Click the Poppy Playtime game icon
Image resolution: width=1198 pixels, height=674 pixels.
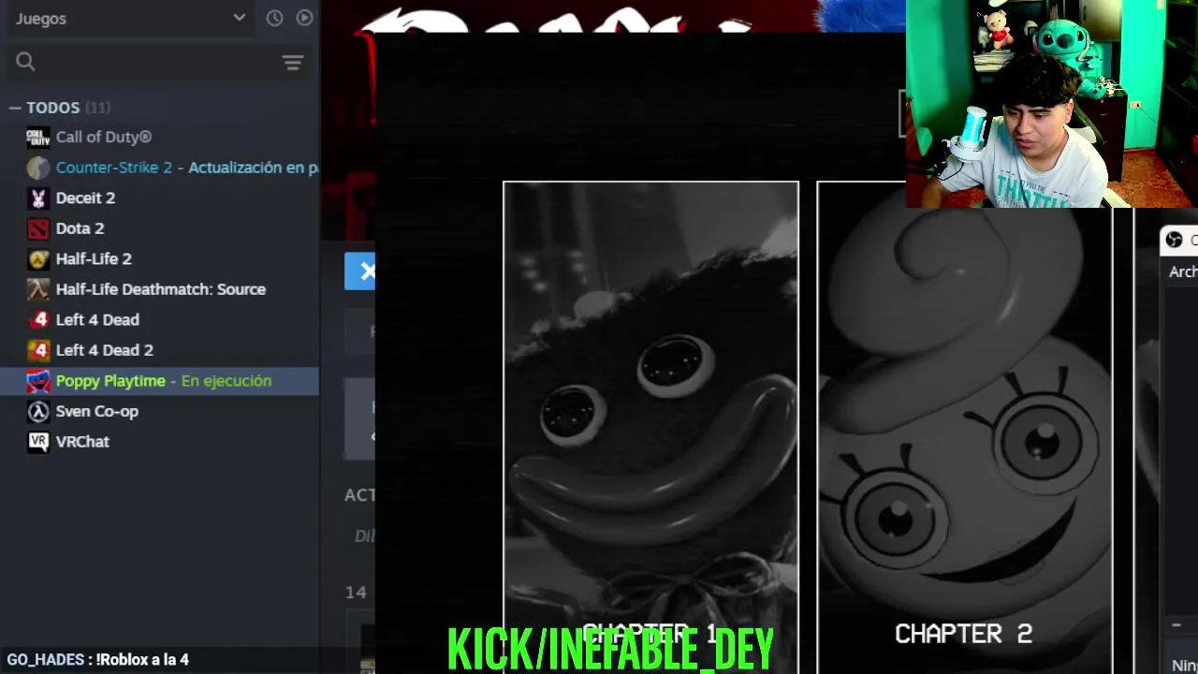[x=37, y=381]
